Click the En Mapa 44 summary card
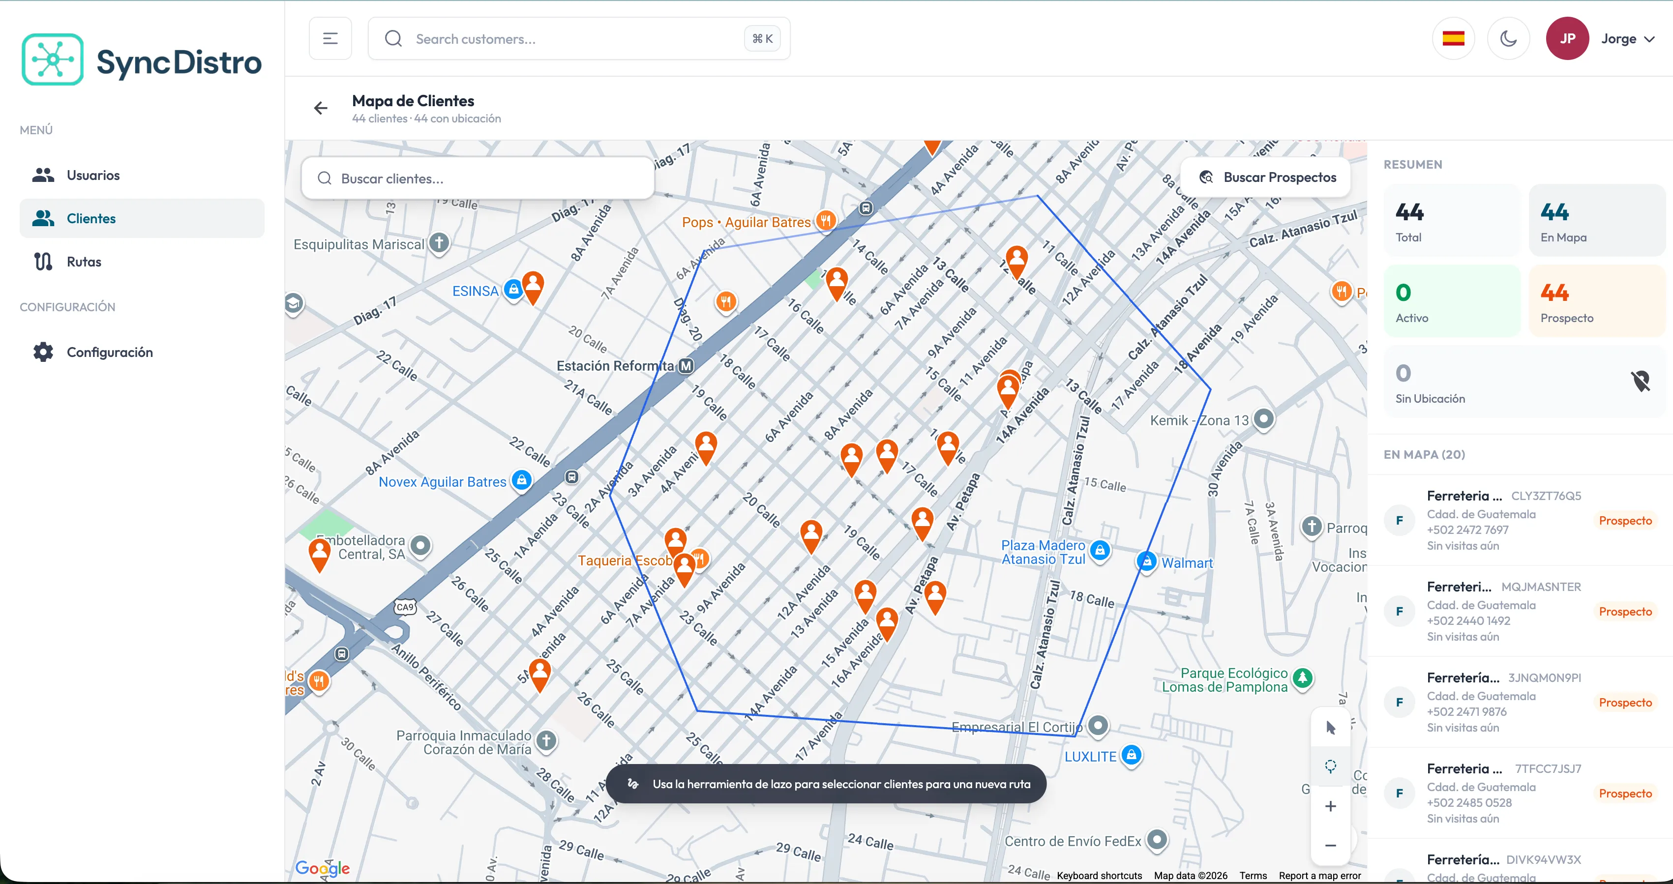 click(x=1598, y=220)
